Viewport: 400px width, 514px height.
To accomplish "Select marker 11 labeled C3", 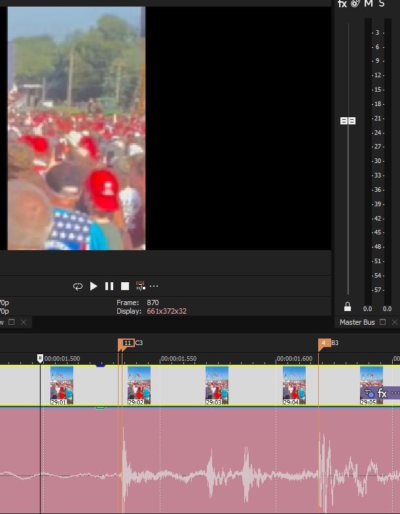I will [127, 343].
